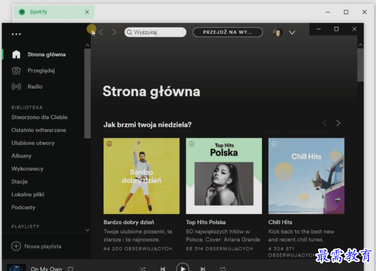
Task: Open Ulubione utwory
Action: 33,143
